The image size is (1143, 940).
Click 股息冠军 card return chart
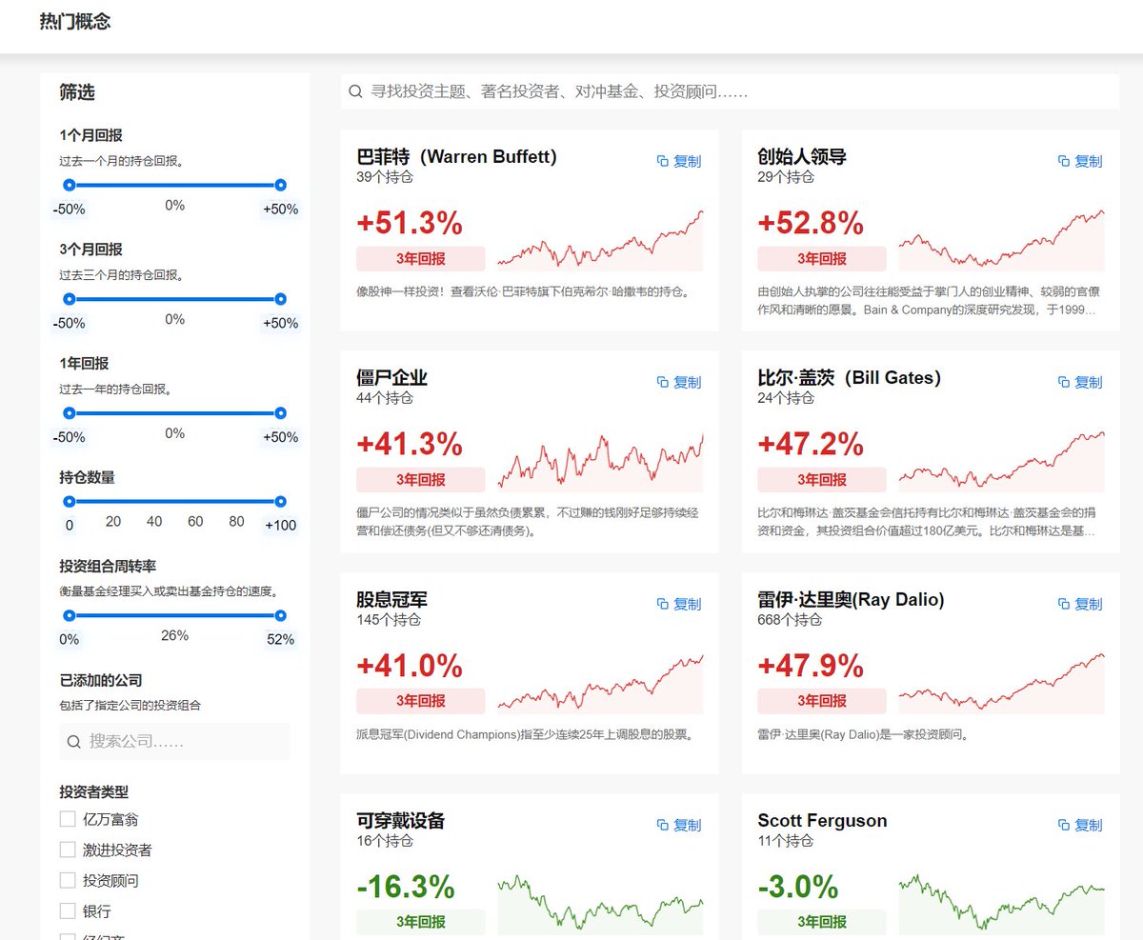(x=600, y=683)
